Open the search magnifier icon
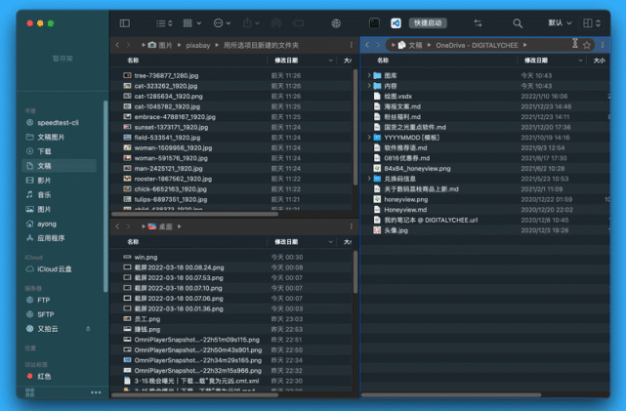 [518, 23]
